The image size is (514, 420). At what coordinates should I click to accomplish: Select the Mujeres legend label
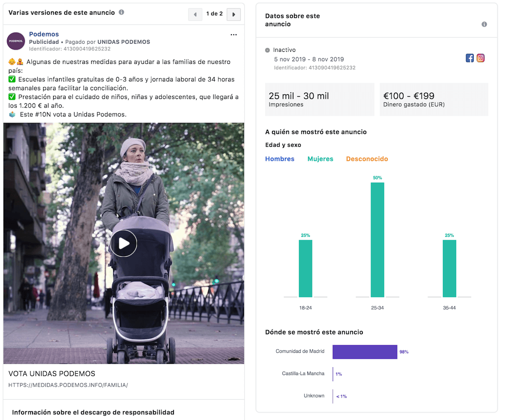pos(320,159)
